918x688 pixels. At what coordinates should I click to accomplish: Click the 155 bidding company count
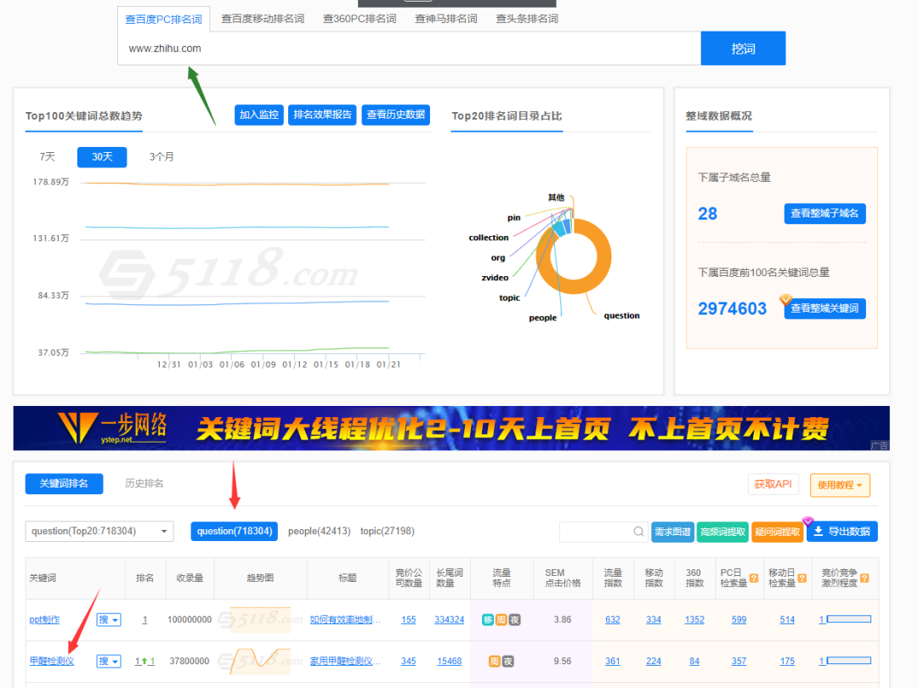pos(409,619)
